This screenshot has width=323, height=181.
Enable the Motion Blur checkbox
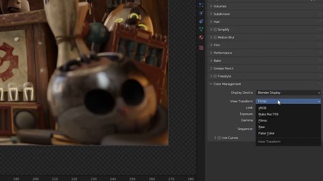click(x=215, y=37)
